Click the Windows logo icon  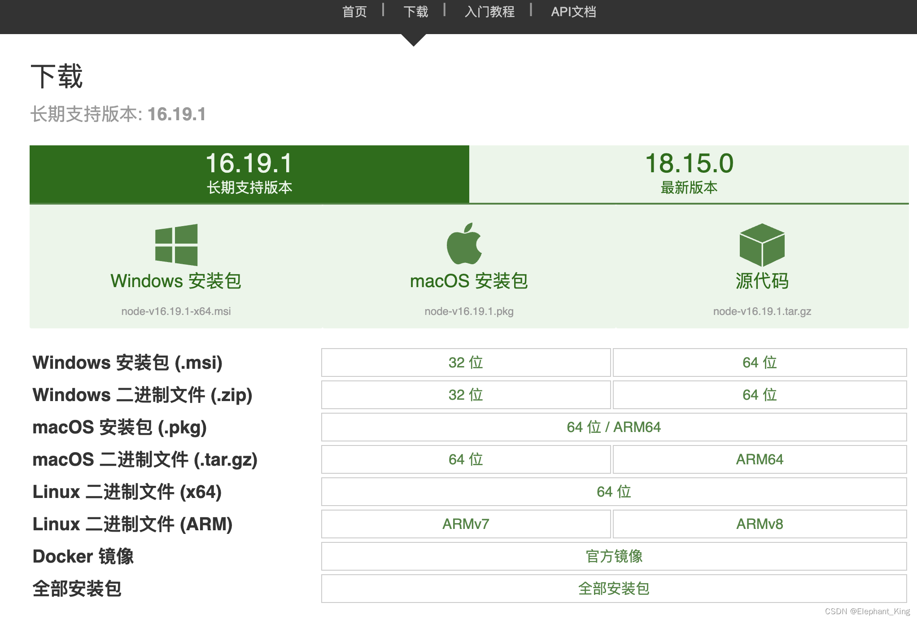[x=176, y=245]
